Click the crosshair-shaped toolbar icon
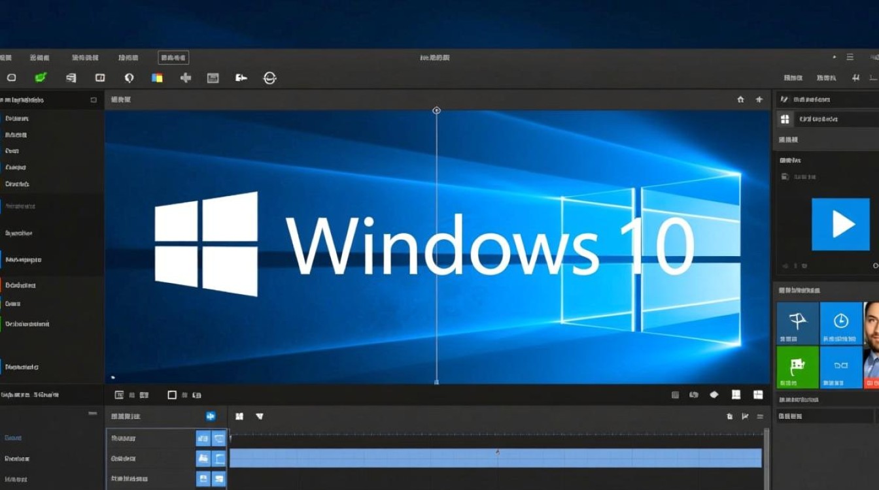 click(186, 78)
